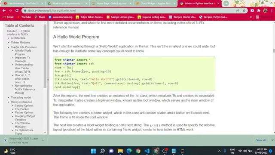Switch to the Home Page Jupyter tab
The width and height of the screenshot is (275, 155).
[x=112, y=3]
